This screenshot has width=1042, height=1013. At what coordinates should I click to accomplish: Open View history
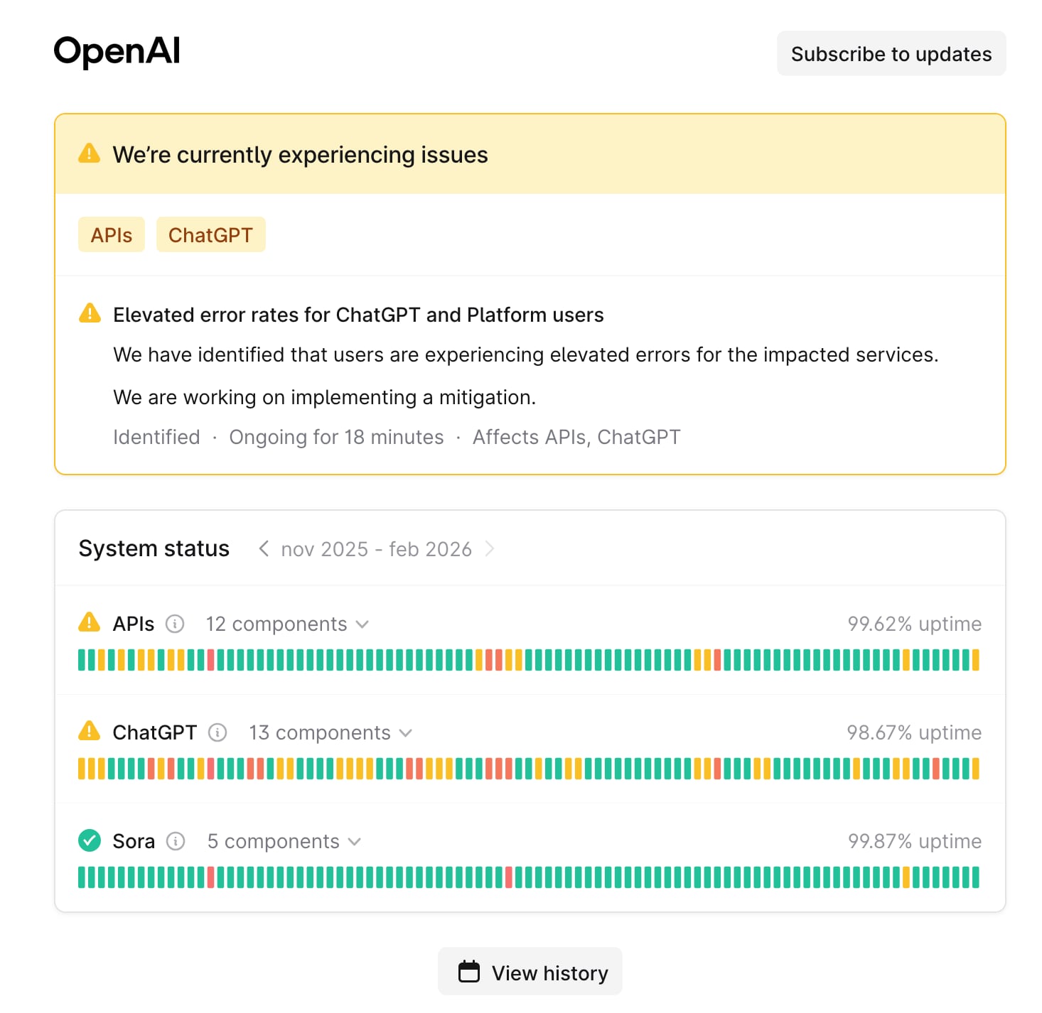[x=530, y=971]
